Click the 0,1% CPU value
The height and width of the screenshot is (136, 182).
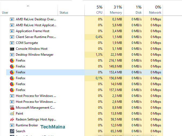tap(99, 78)
